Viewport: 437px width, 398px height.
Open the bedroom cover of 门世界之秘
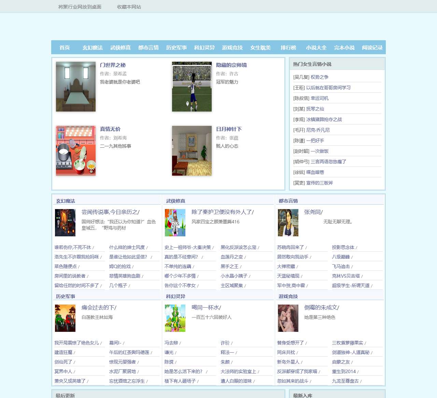76,87
